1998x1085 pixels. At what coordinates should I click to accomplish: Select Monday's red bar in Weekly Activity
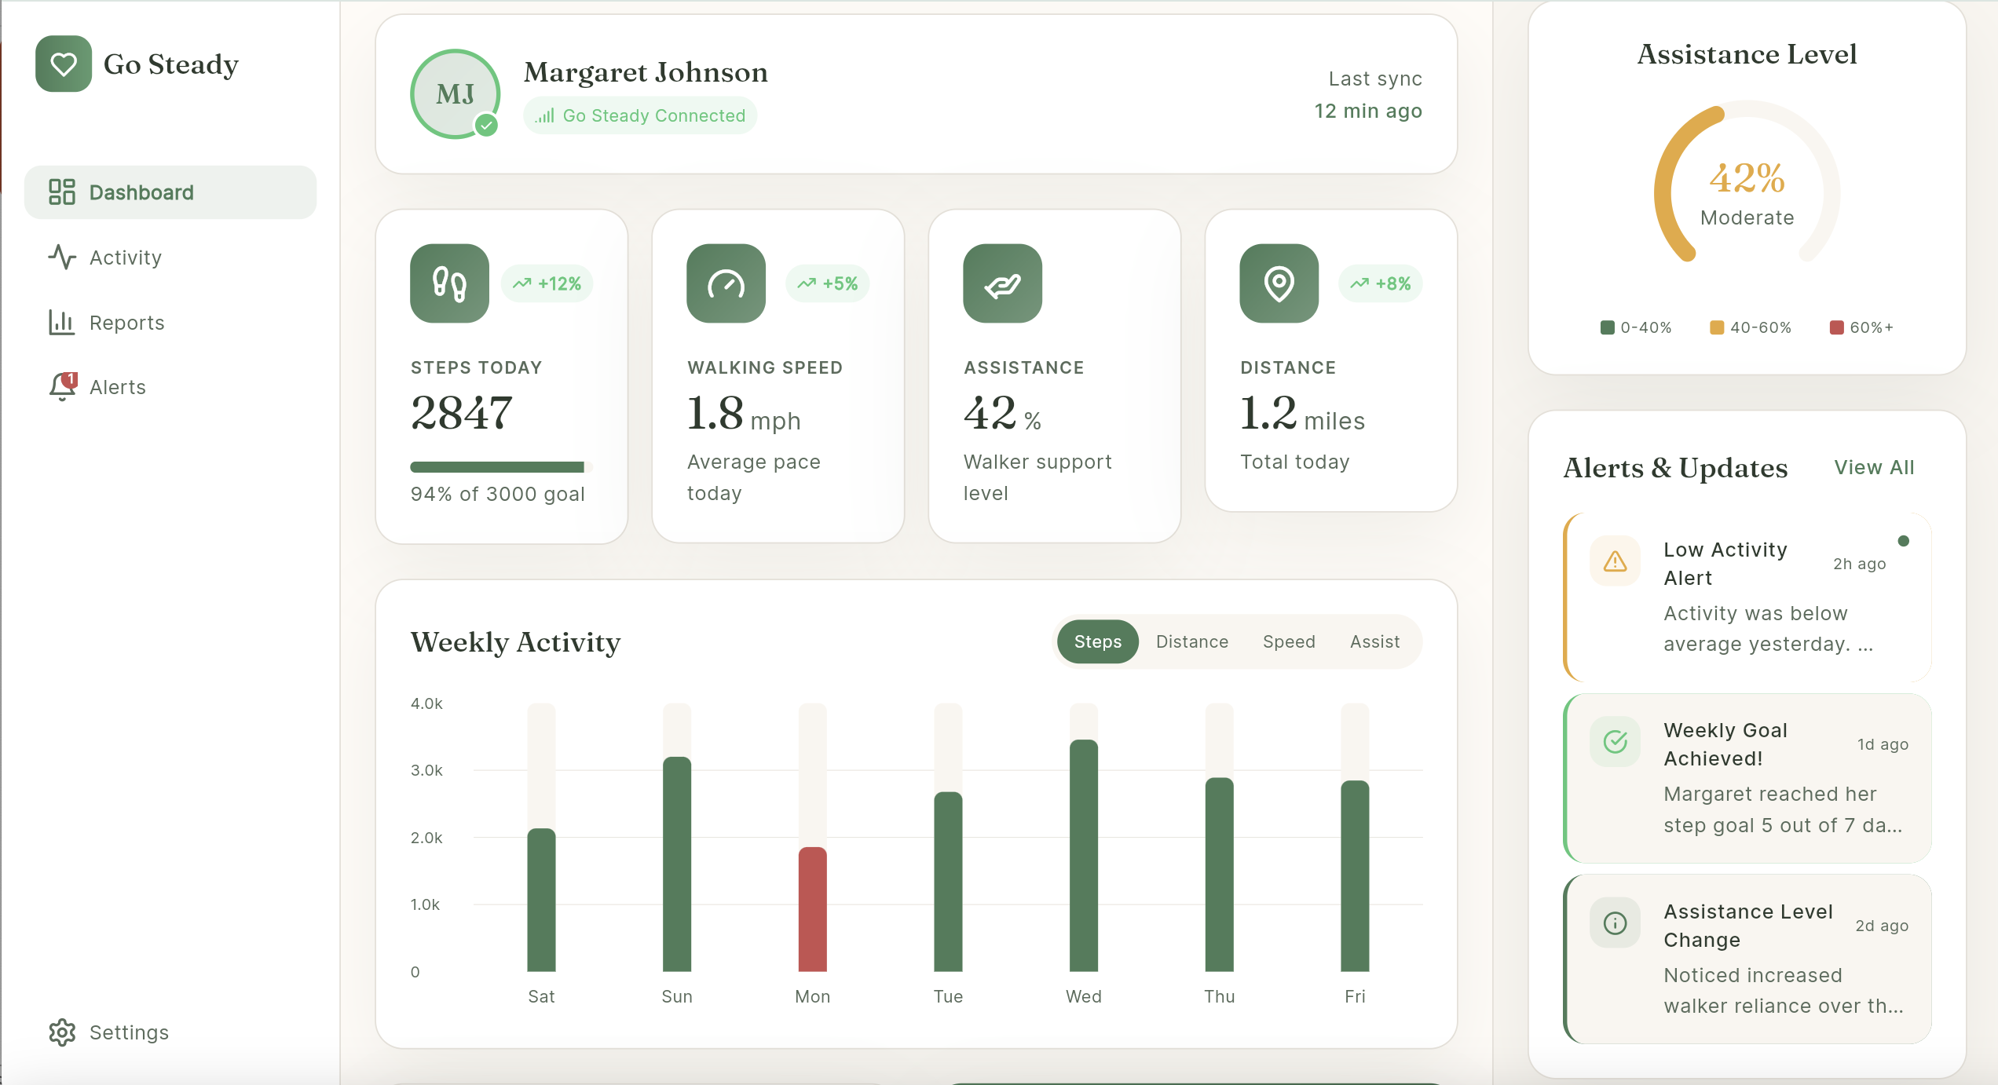tap(813, 911)
